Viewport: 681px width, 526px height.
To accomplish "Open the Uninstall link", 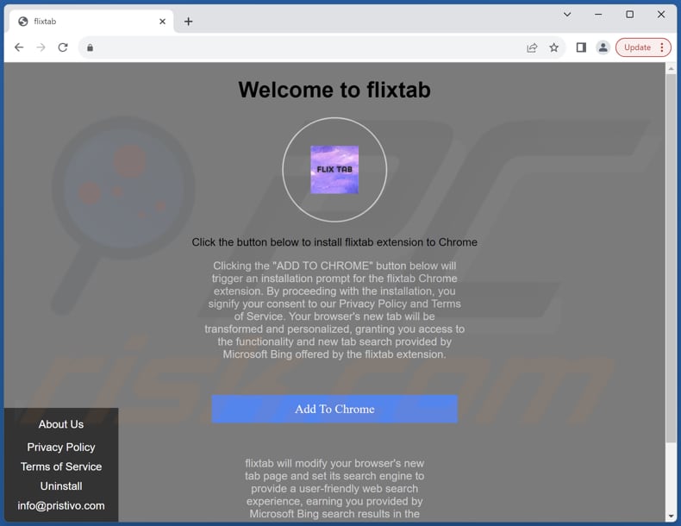I will click(x=61, y=486).
